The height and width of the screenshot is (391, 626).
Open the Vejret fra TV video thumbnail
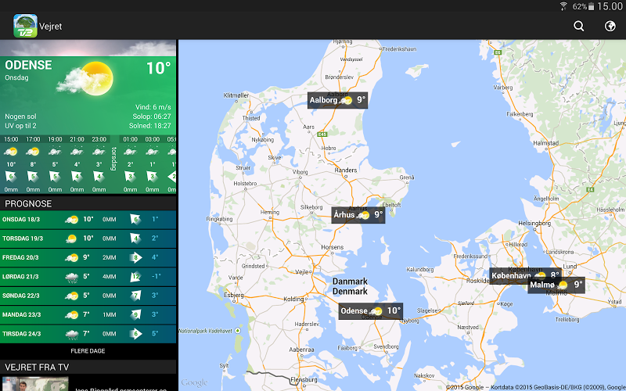click(35, 384)
